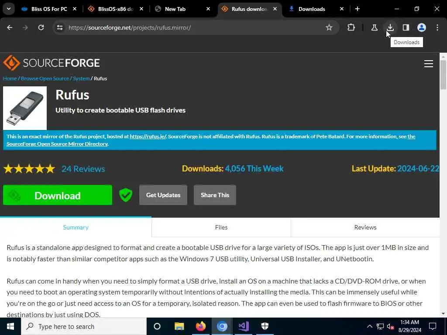447x335 pixels.
Task: Click the 2024-06-22 last update date
Action: 418,169
